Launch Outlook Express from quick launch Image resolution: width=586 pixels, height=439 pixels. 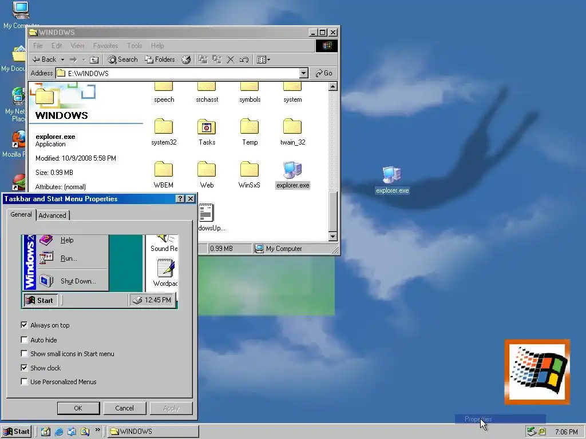[x=72, y=432]
